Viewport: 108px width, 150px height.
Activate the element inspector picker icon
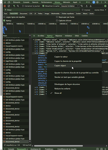5,2
